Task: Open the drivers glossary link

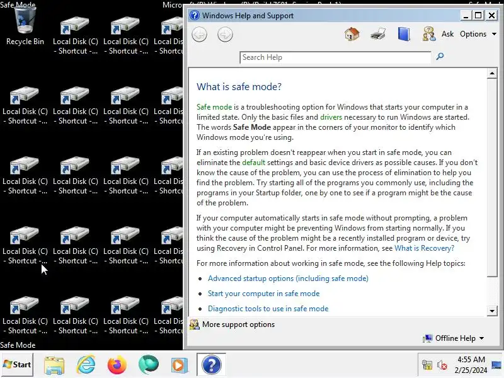Action: pyautogui.click(x=331, y=117)
